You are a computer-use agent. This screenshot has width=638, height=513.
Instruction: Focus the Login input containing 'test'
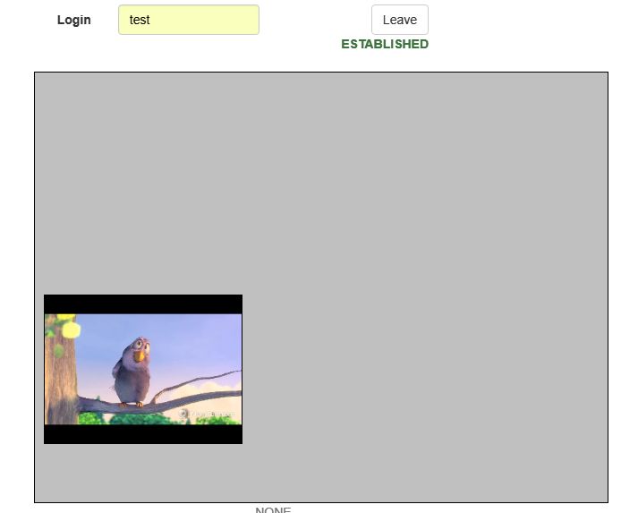[189, 20]
